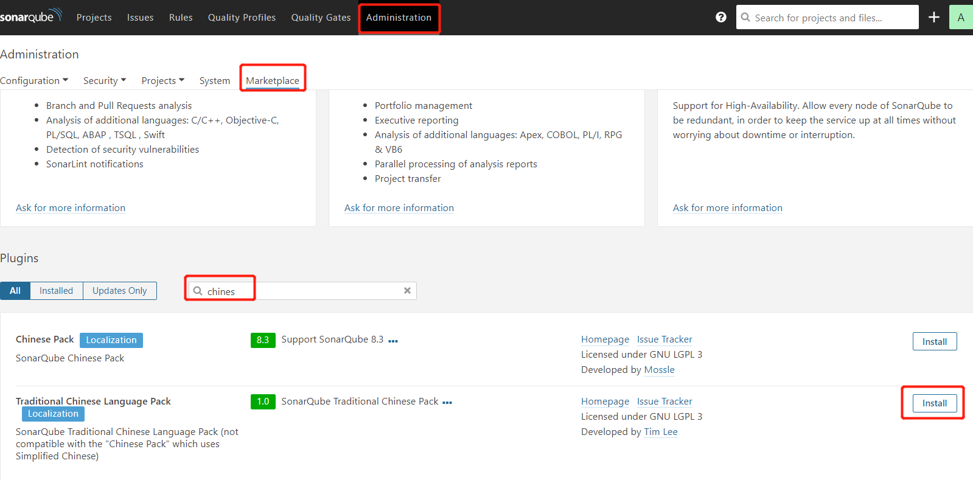
Task: Click Localization tag on Traditional Chinese Pack
Action: 53,414
